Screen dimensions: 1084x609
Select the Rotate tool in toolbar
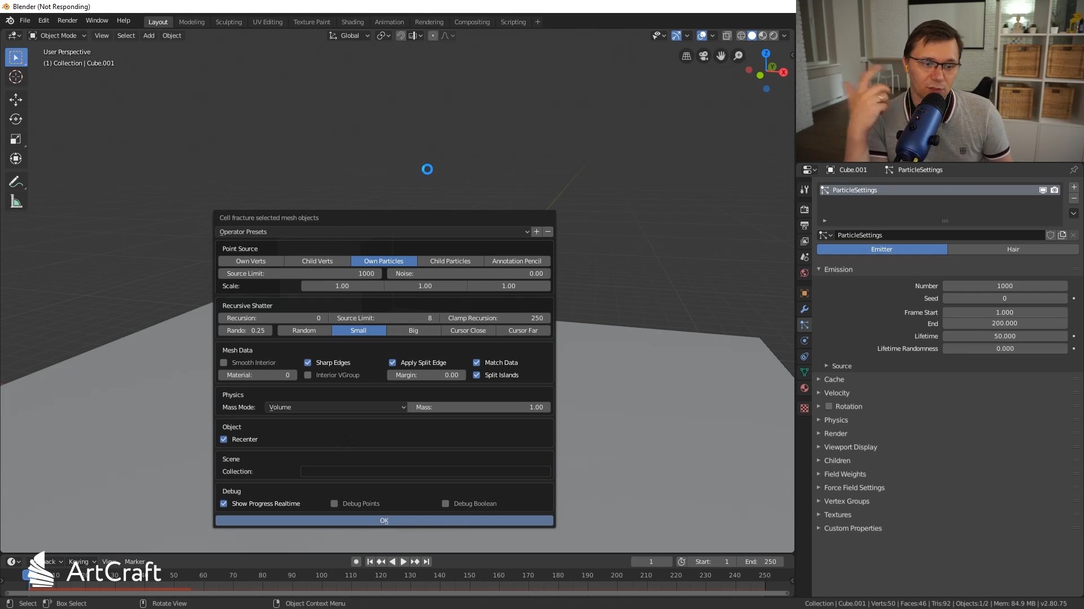16,120
